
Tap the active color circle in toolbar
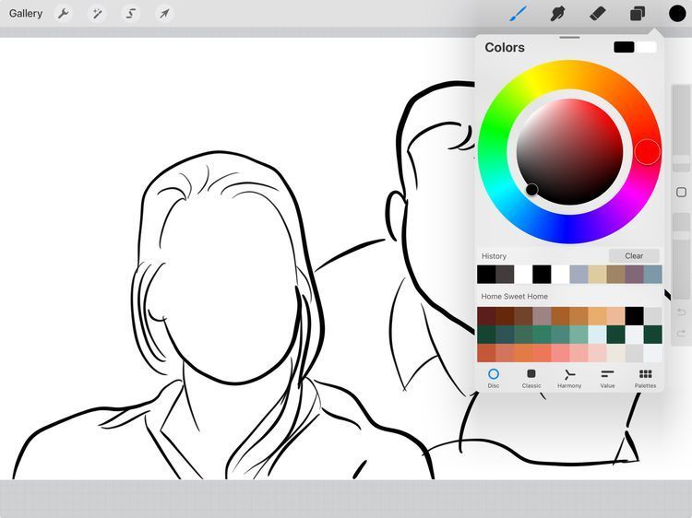click(x=677, y=14)
